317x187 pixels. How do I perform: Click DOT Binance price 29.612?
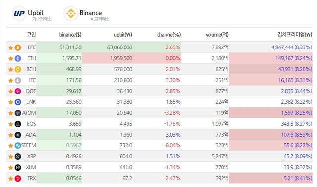(74, 92)
